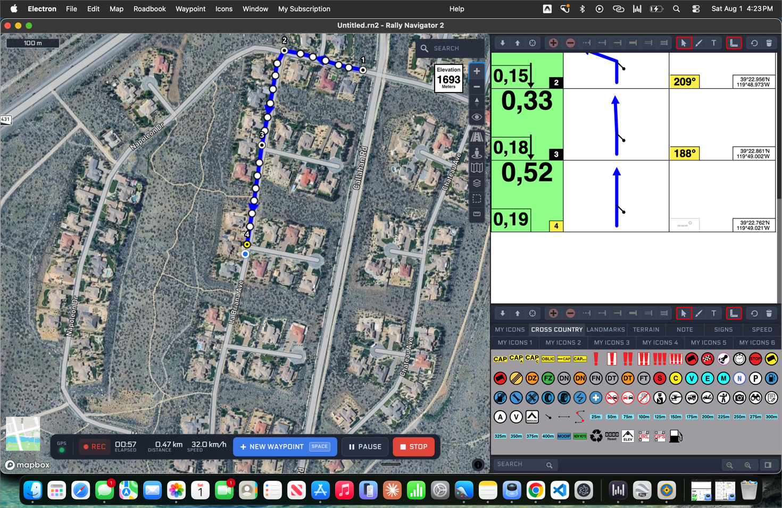Click add waypoint plus in roadbook toolbar
The width and height of the screenshot is (782, 508).
click(553, 43)
